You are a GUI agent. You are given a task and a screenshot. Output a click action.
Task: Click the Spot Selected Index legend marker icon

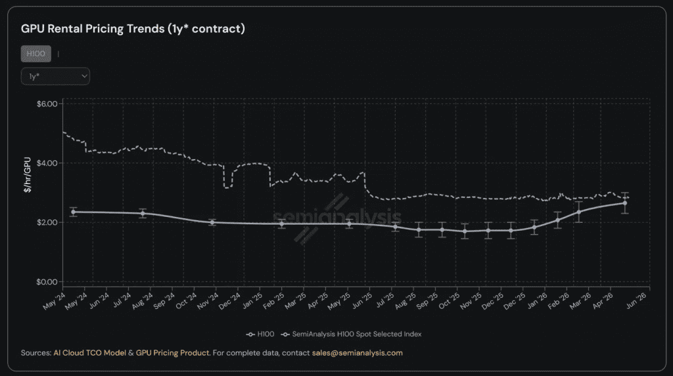click(285, 335)
